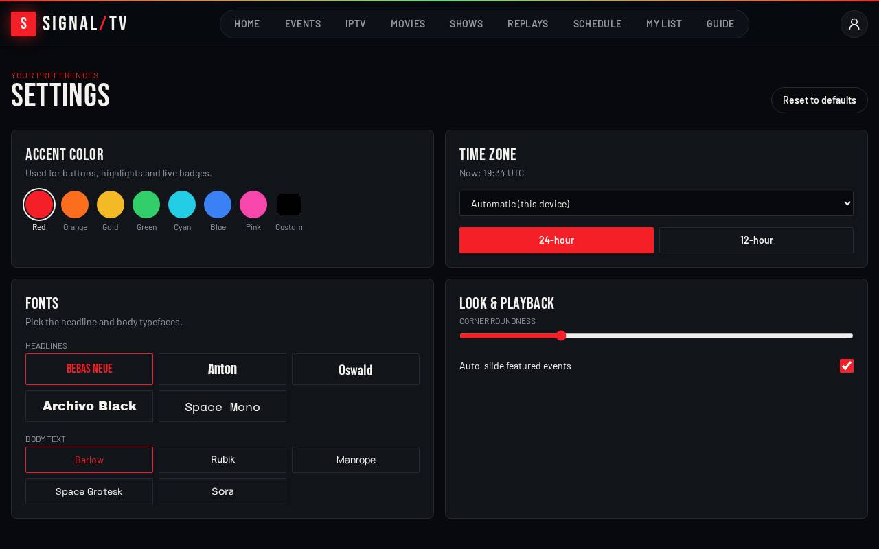Choose Manrope body font

coord(356,460)
